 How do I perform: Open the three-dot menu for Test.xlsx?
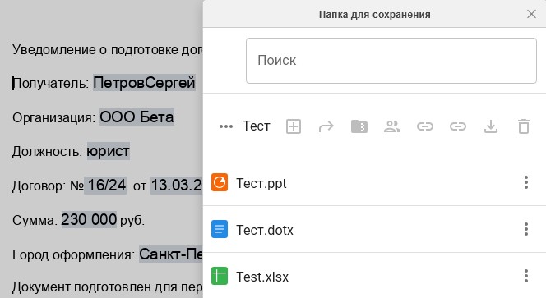526,276
